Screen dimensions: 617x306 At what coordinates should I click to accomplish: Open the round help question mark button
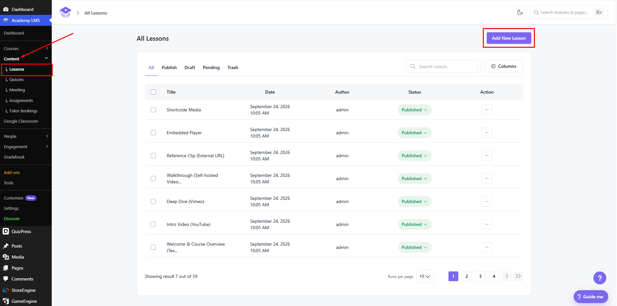[x=600, y=278]
